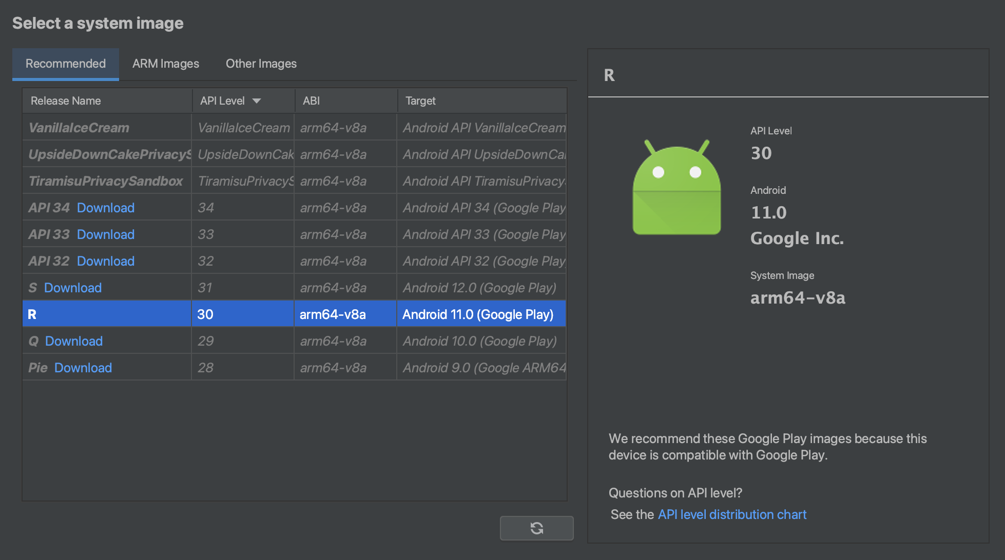The image size is (1005, 560).
Task: Open the API level distribution chart link
Action: [732, 514]
